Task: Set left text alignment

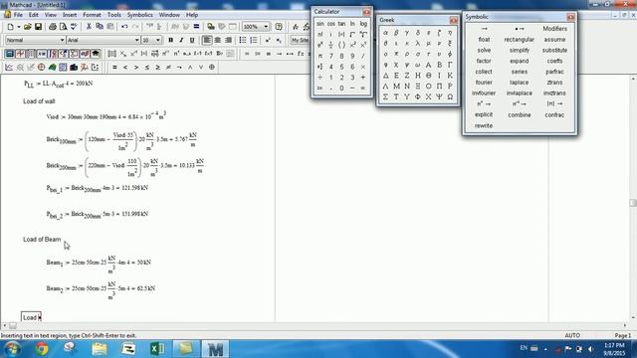Action: 207,40
